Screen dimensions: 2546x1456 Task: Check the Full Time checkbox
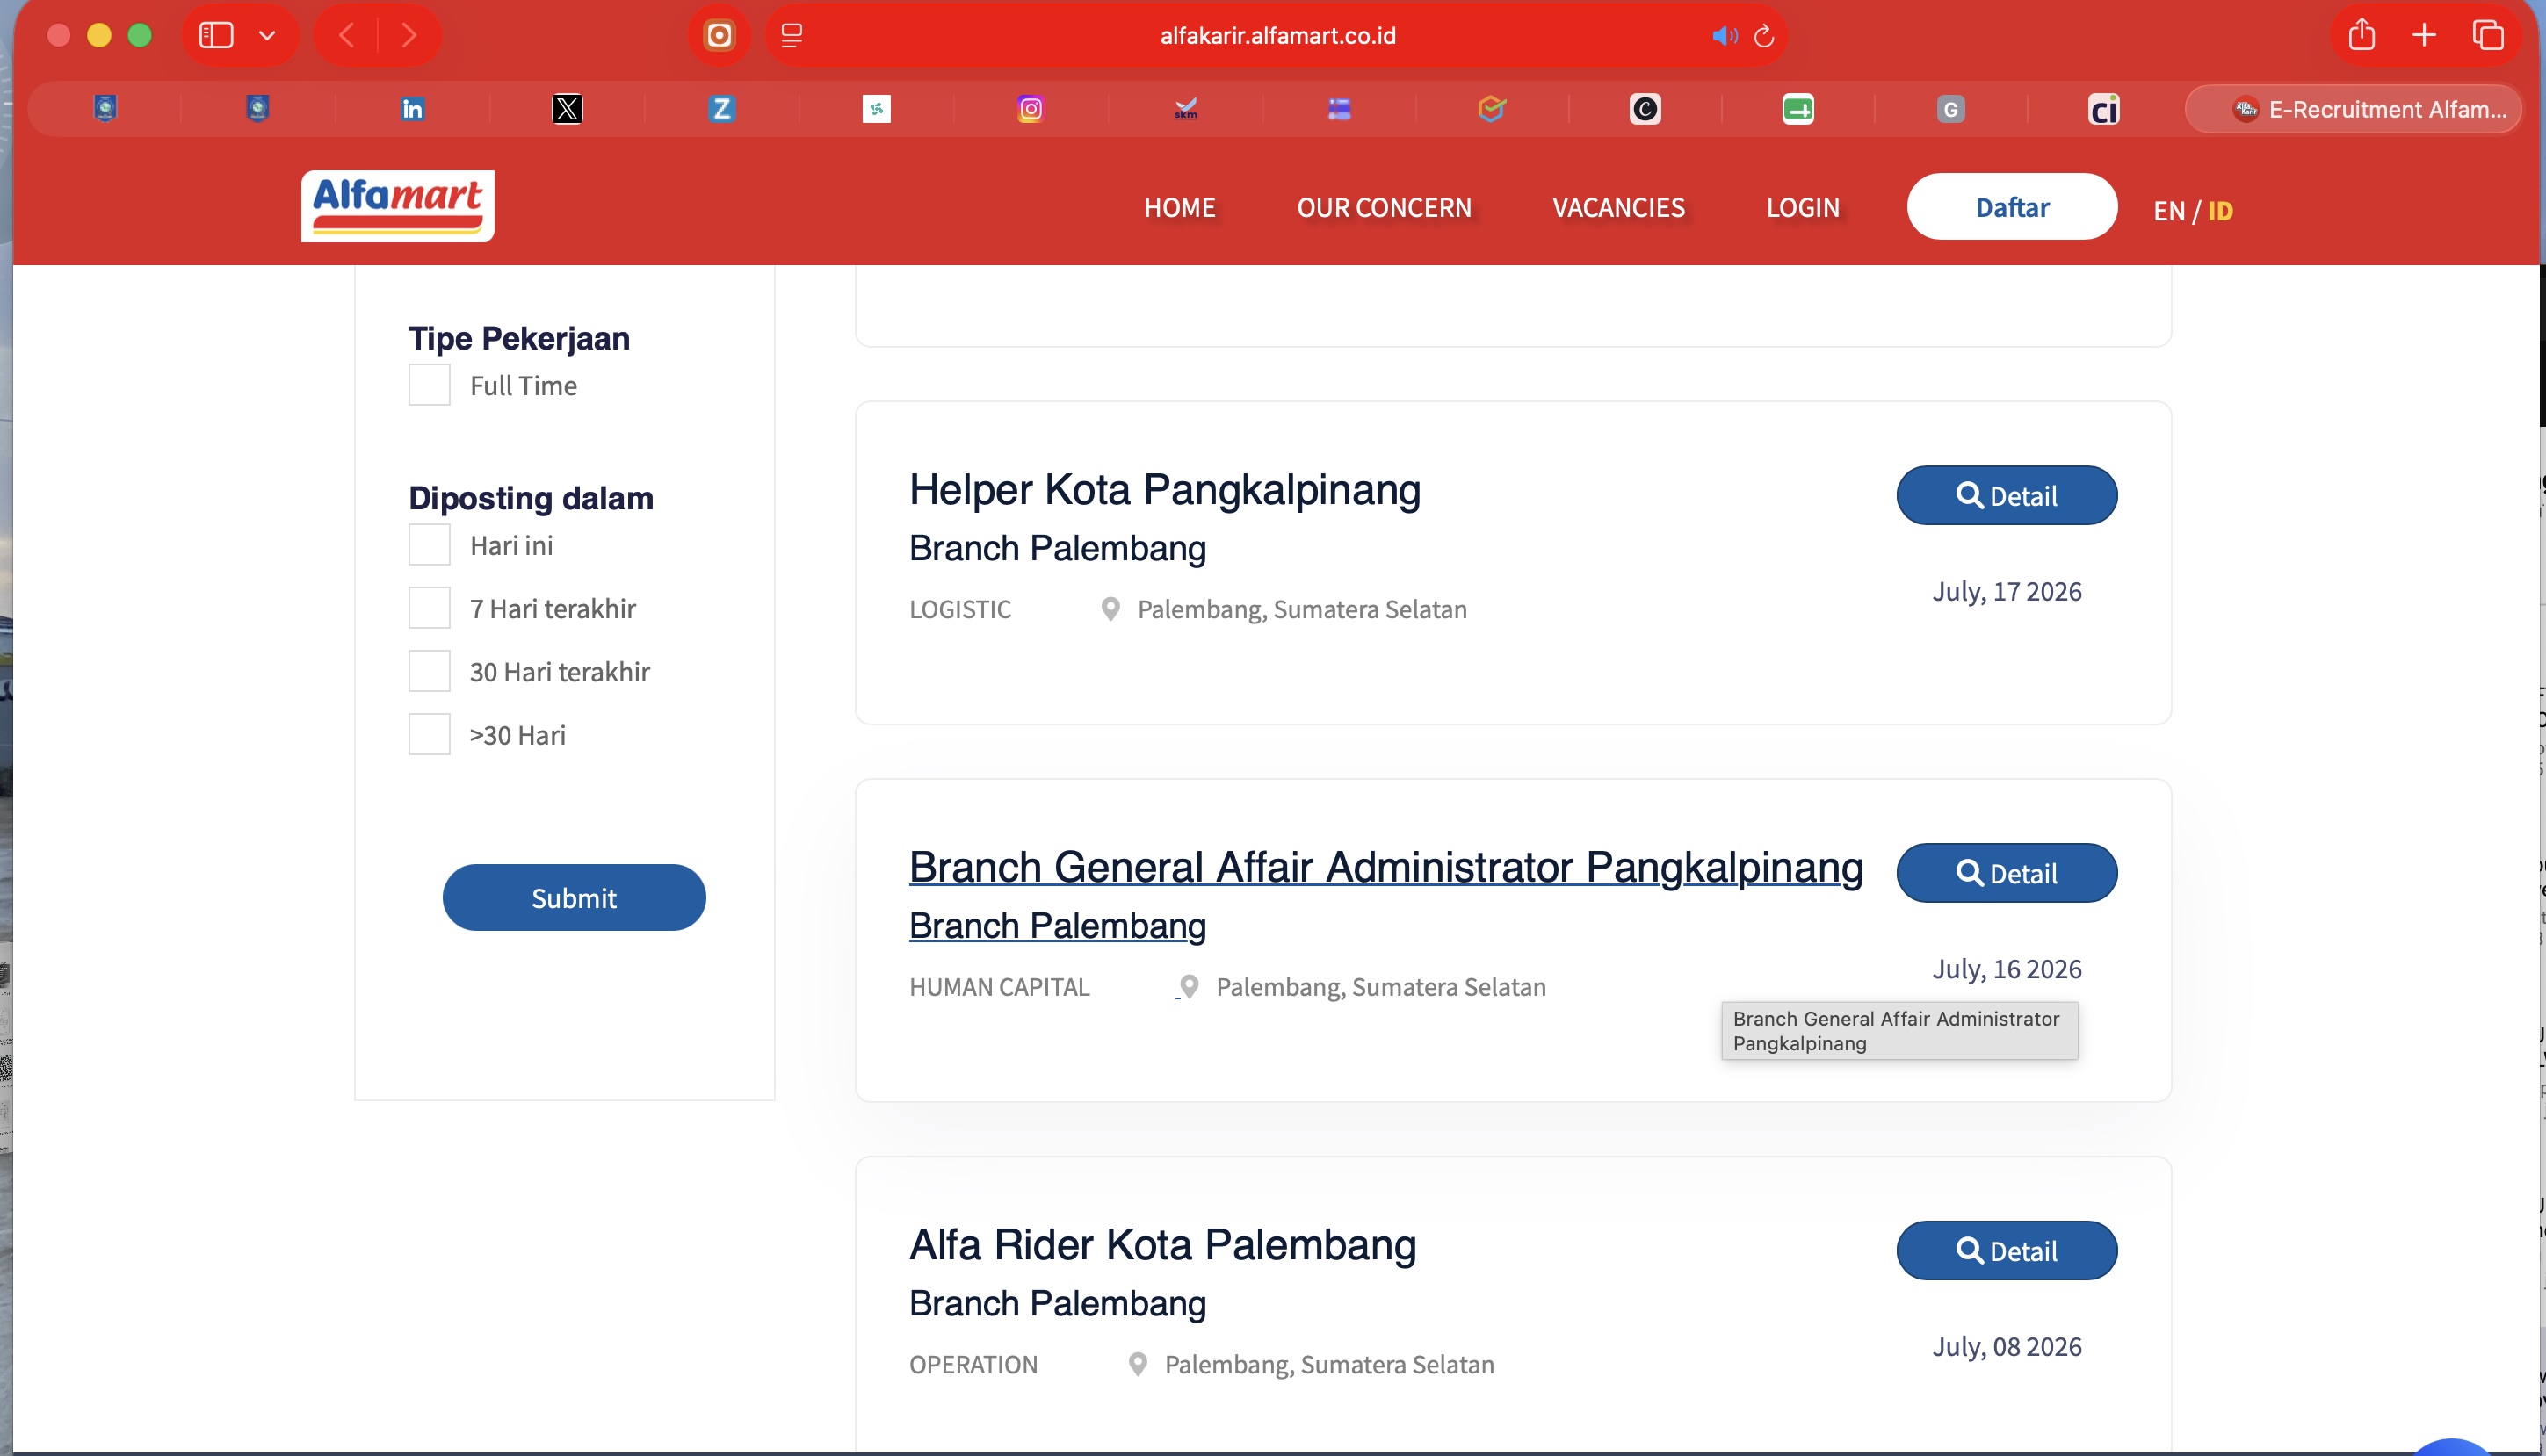pos(430,385)
